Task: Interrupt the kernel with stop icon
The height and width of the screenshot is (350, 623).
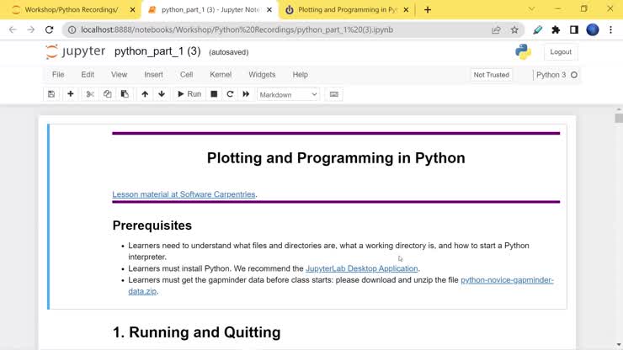Action: pos(214,94)
